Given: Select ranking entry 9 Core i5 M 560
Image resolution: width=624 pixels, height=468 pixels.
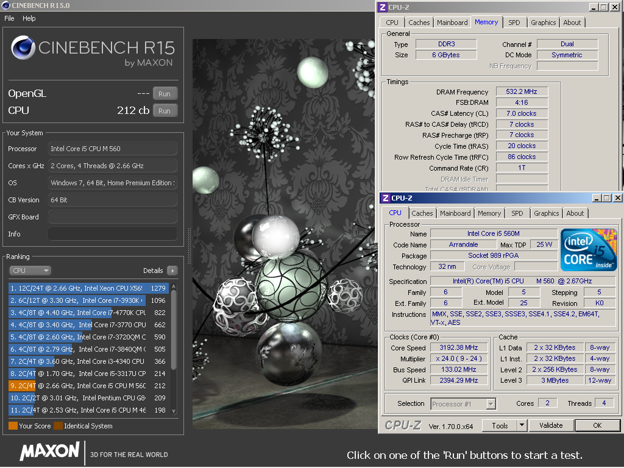Looking at the screenshot, I should (88, 386).
